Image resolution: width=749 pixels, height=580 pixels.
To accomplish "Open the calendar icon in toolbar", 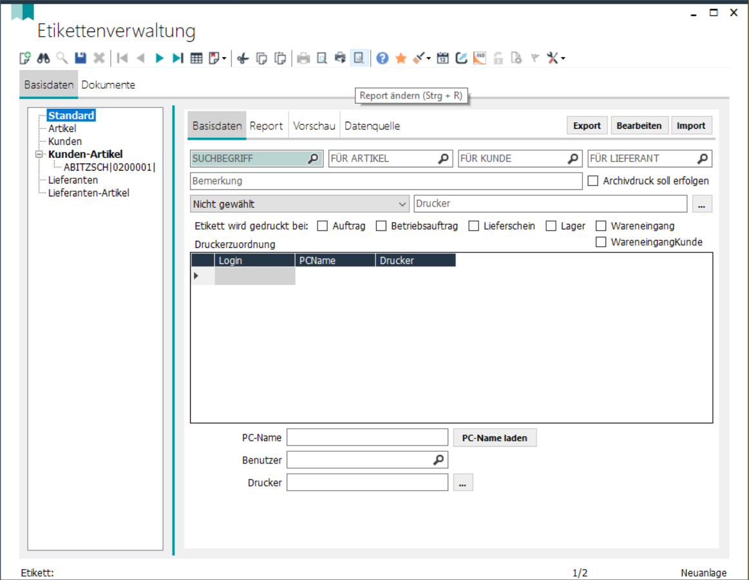I will coord(442,59).
